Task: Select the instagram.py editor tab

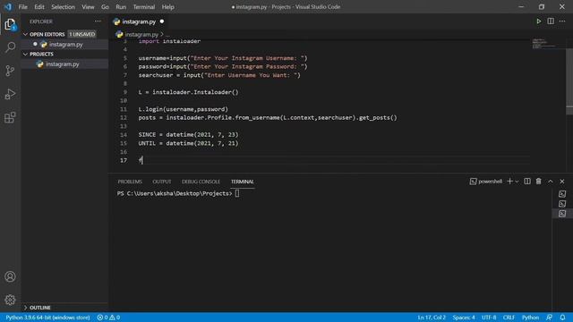Action: pos(139,21)
